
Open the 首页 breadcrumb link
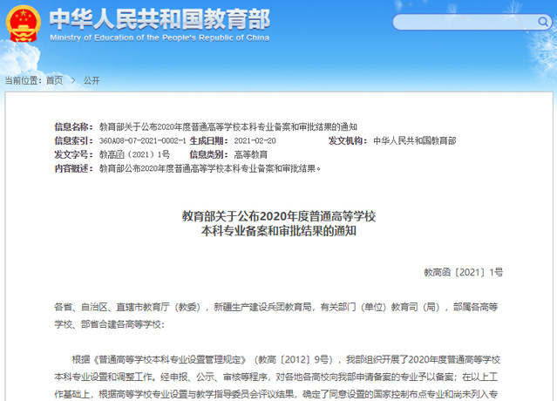click(54, 80)
